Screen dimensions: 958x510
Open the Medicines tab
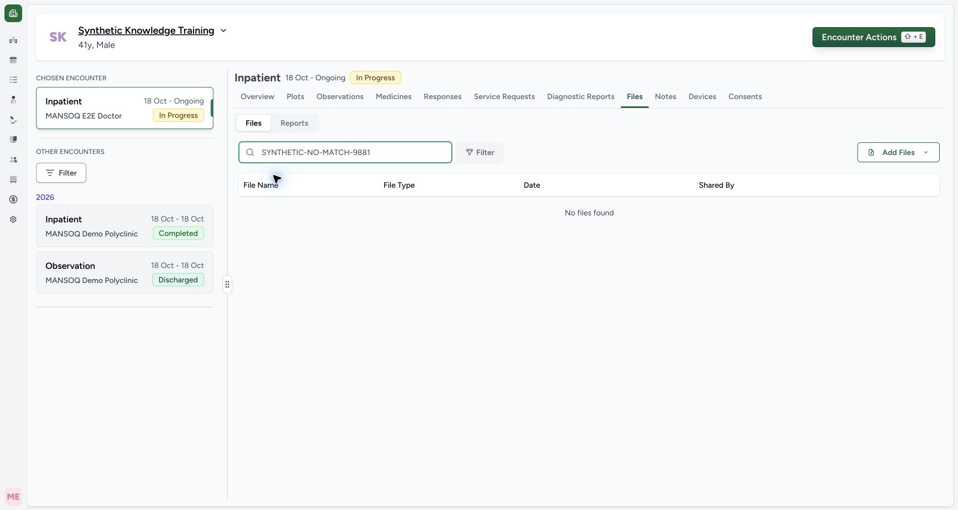click(x=394, y=96)
